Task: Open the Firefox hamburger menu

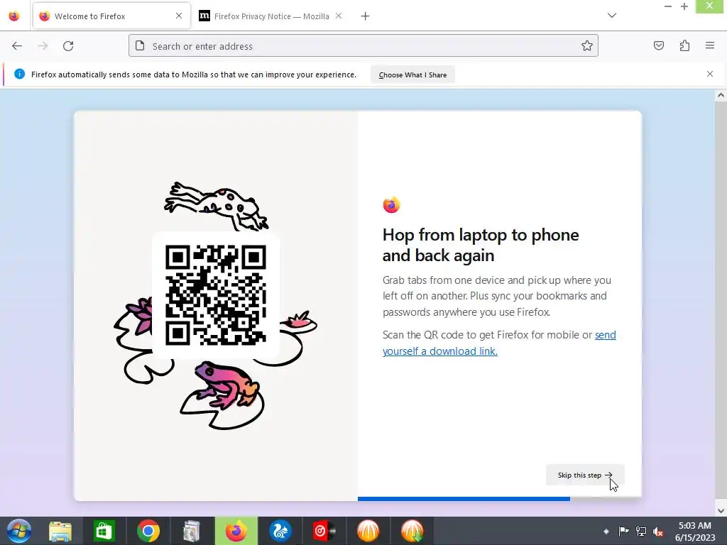Action: (x=710, y=45)
